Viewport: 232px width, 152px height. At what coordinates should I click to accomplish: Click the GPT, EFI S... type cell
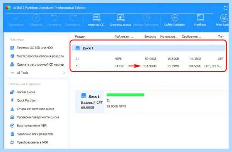pyautogui.click(x=213, y=66)
